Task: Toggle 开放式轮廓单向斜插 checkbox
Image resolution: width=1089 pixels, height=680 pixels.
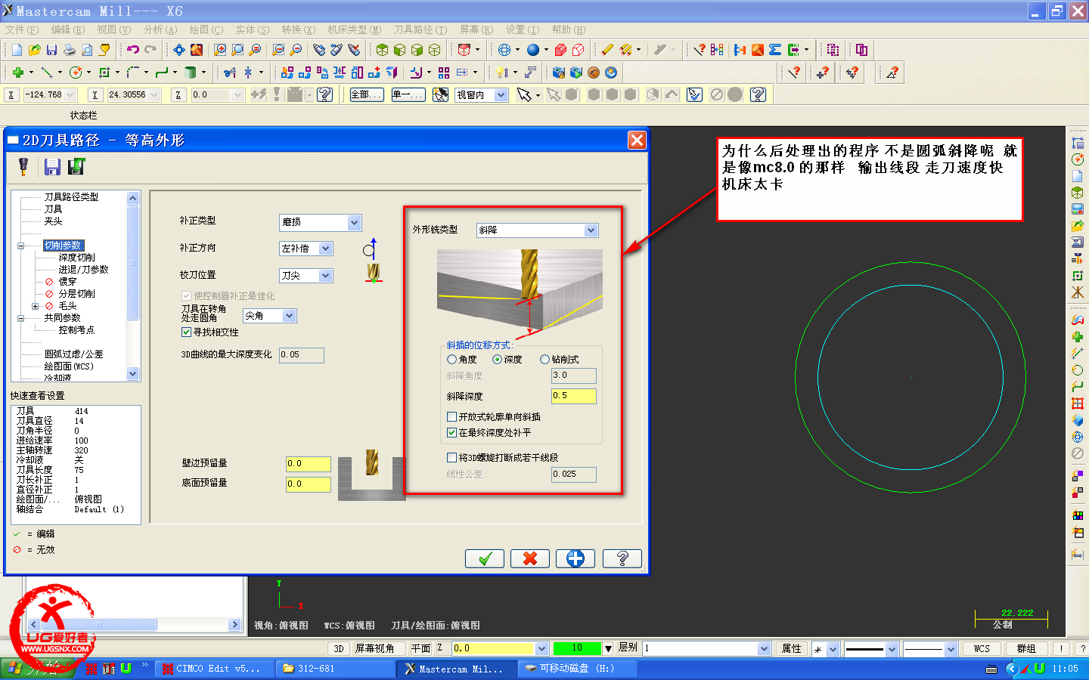Action: tap(451, 417)
